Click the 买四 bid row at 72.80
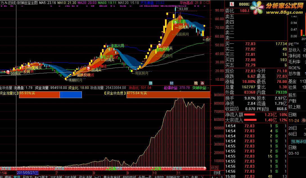 (256, 59)
